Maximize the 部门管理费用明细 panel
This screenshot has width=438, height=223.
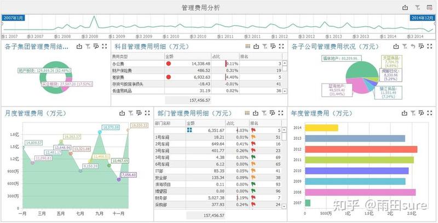pos(281,113)
